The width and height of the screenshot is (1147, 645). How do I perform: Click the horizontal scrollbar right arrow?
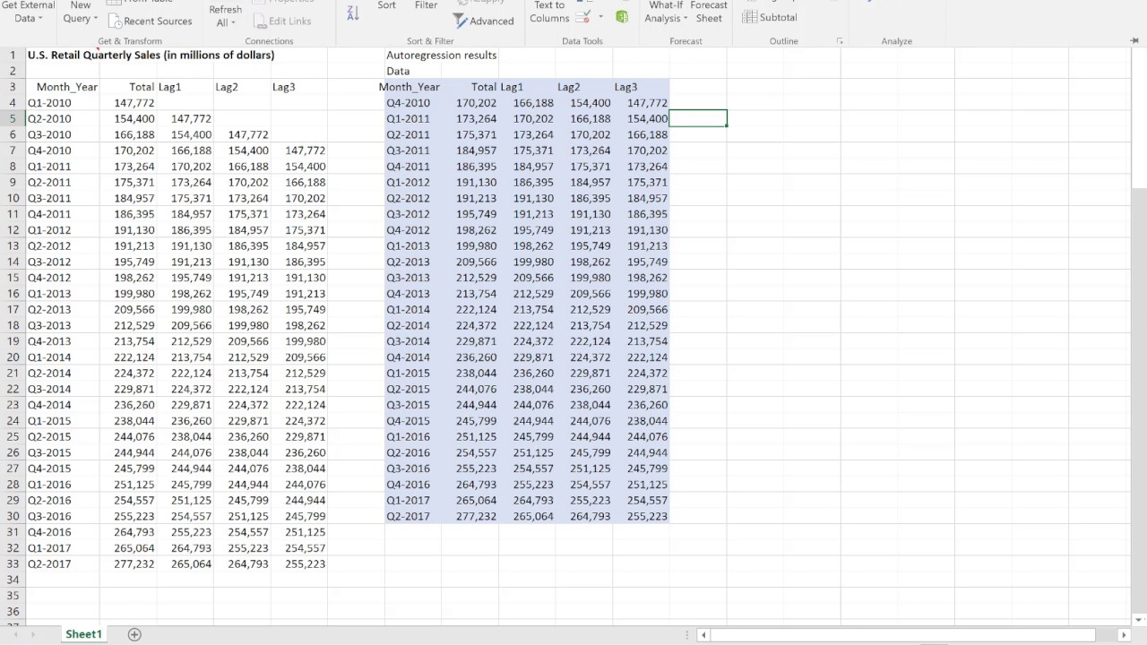(1124, 634)
